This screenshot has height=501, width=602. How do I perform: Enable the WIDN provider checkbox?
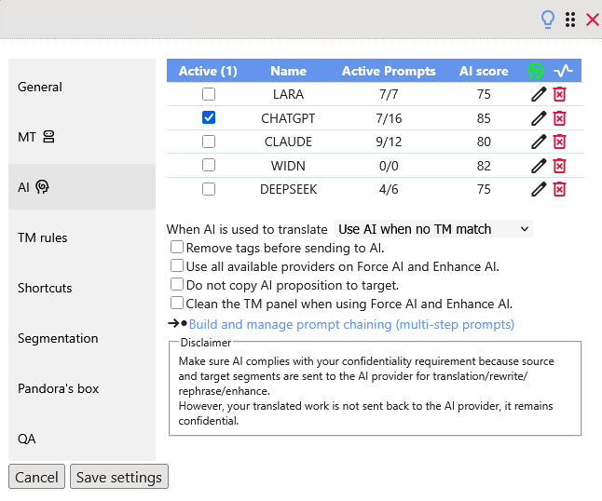(209, 166)
